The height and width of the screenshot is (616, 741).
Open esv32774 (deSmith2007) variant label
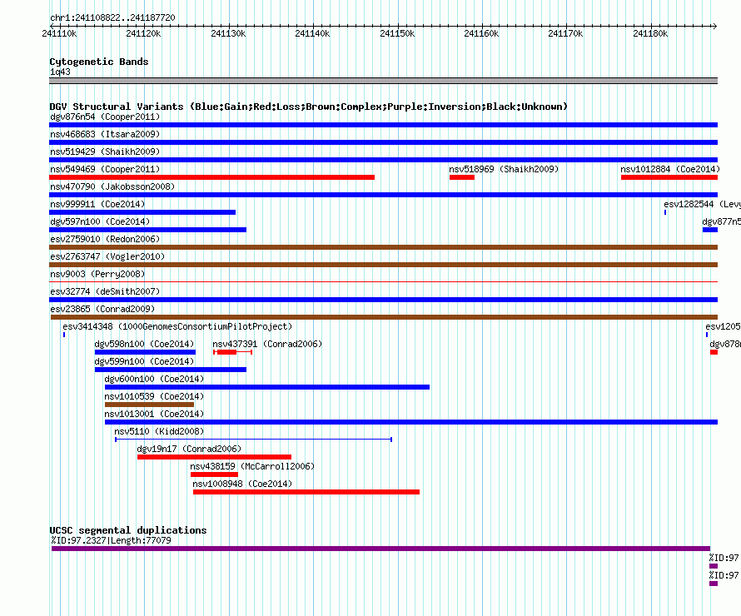(x=105, y=291)
